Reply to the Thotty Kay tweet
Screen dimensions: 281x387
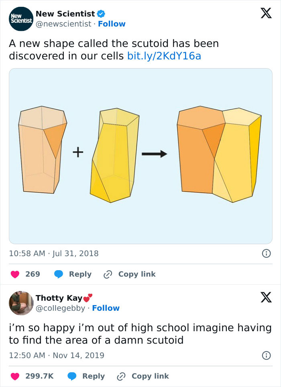87,376
